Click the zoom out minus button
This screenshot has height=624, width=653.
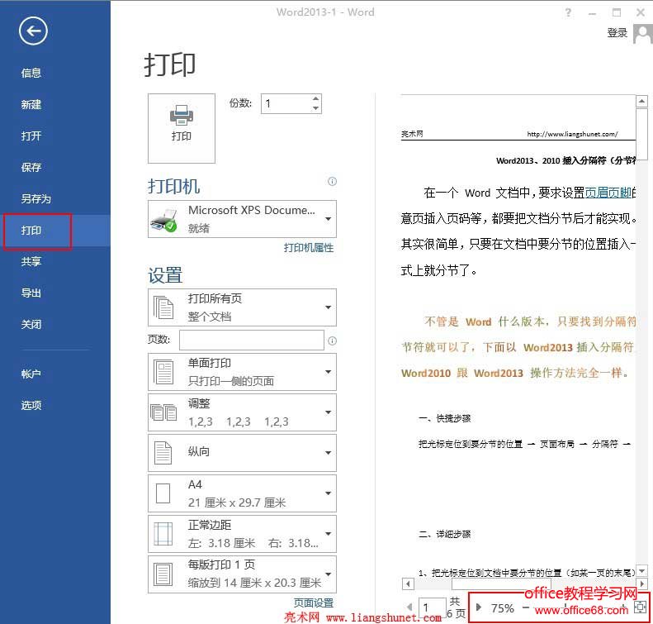pyautogui.click(x=526, y=607)
